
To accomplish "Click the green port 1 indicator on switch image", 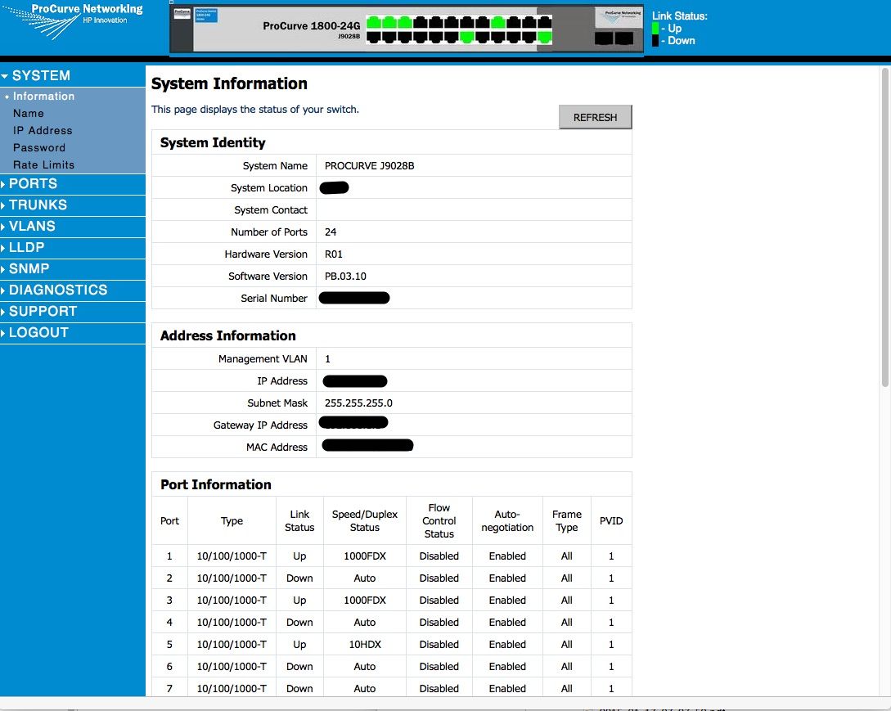I will click(x=374, y=22).
